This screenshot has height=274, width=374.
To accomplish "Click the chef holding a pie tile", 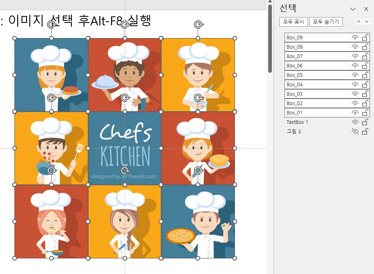I will tap(198, 148).
